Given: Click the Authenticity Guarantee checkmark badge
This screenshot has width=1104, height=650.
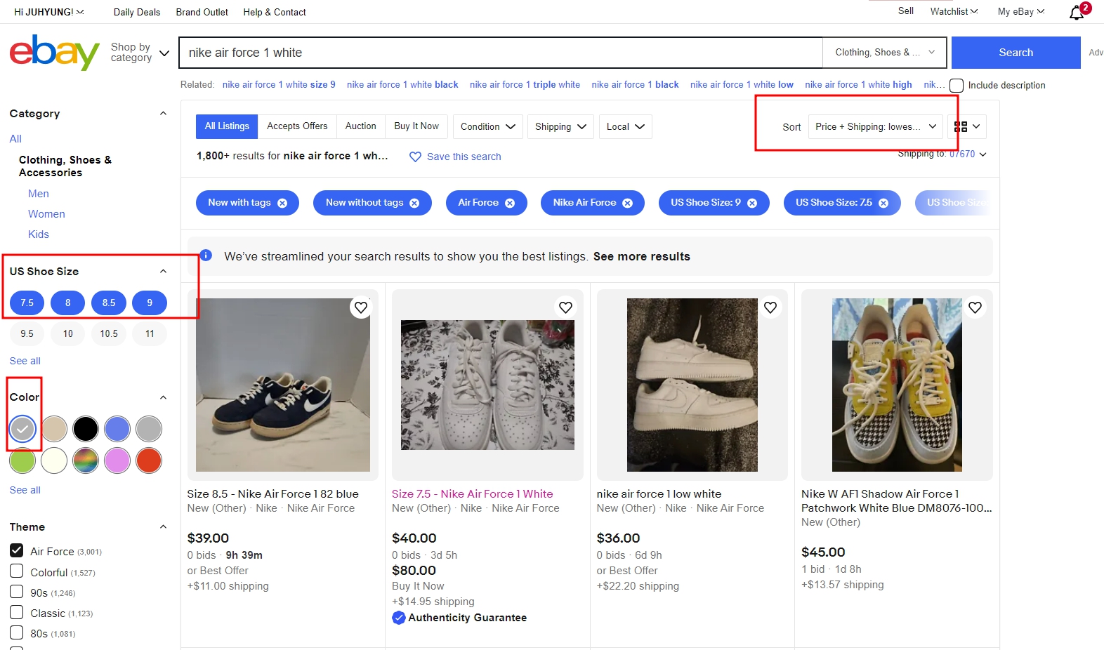Looking at the screenshot, I should click(399, 618).
